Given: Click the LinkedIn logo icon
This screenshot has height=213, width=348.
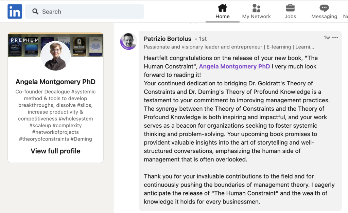Looking at the screenshot, I should tap(15, 12).
